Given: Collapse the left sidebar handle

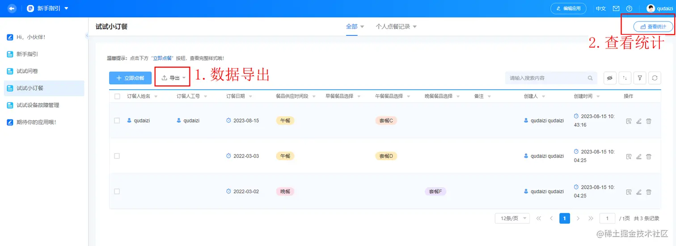Looking at the screenshot, I should (87, 35).
